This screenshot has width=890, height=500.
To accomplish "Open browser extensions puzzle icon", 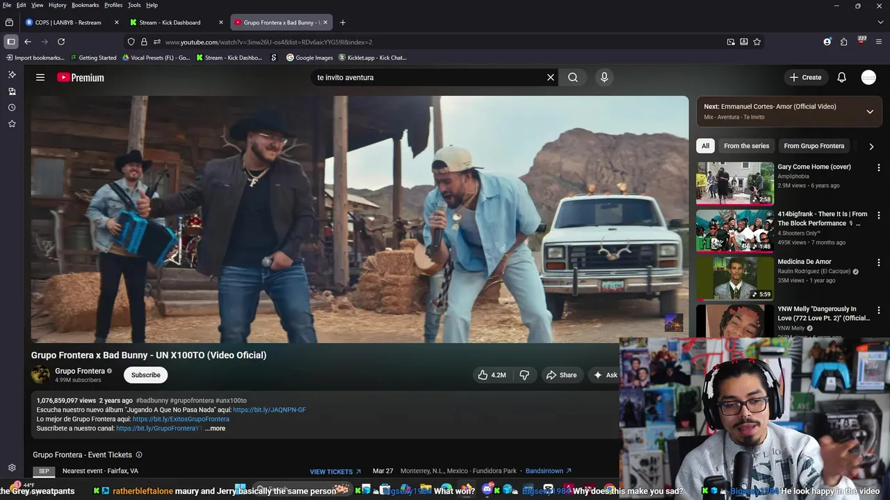I will click(x=843, y=42).
